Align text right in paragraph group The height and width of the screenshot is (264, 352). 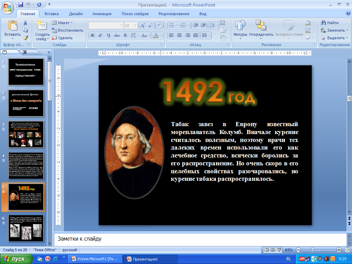pos(187,35)
